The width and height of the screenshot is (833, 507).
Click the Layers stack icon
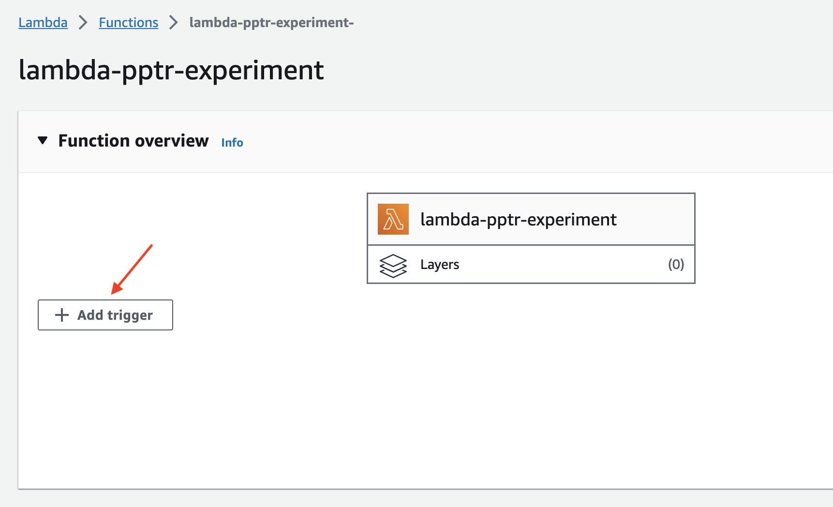pyautogui.click(x=393, y=265)
